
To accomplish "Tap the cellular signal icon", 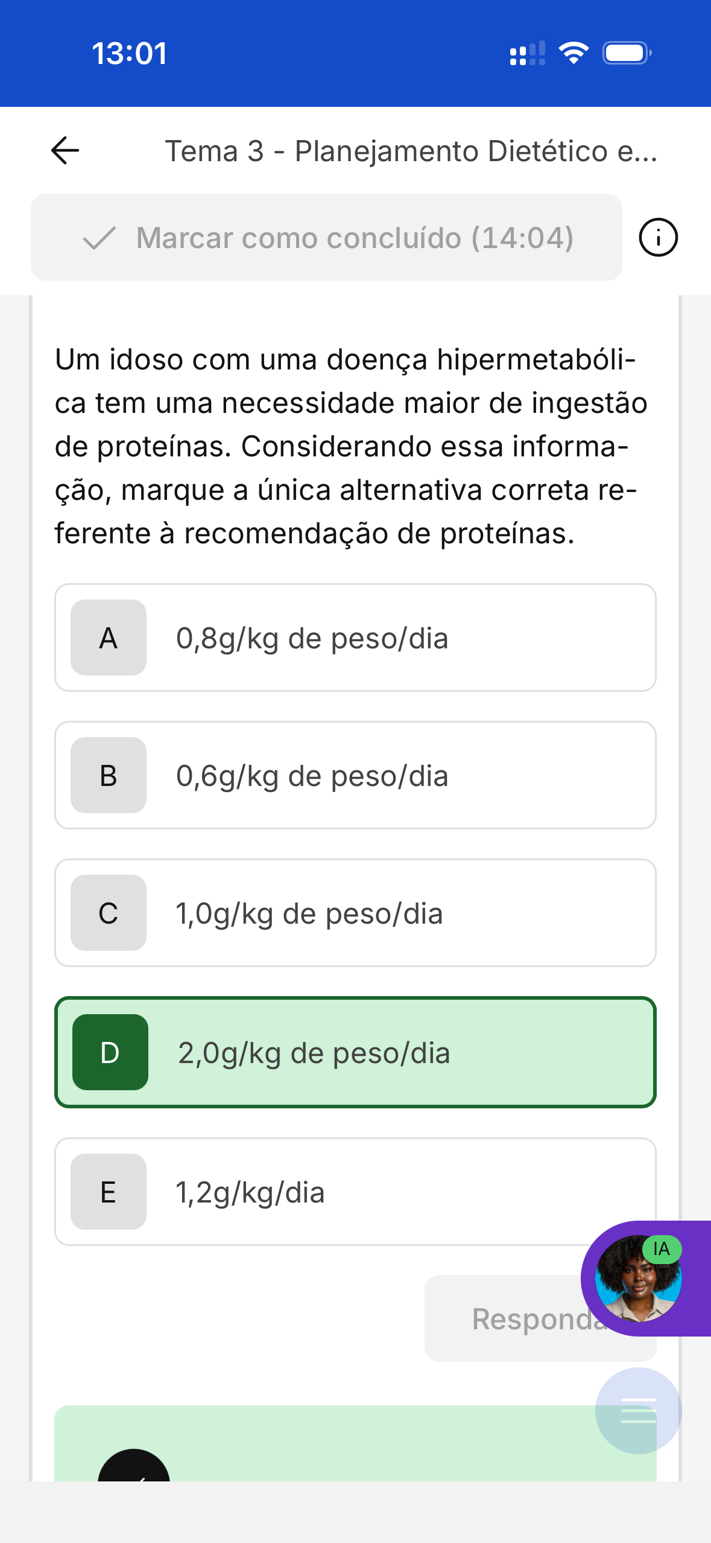I will pos(527,53).
